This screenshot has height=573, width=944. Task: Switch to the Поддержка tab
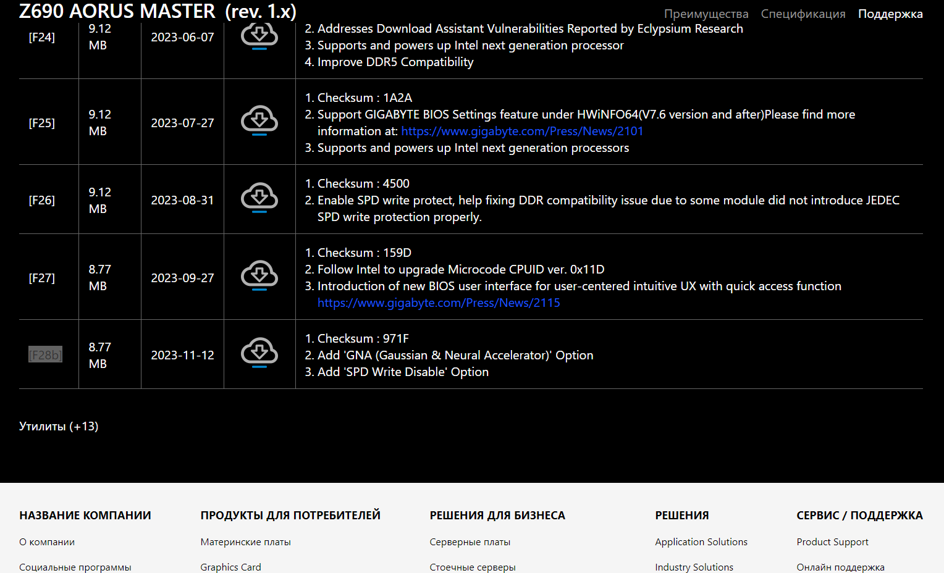(x=890, y=14)
